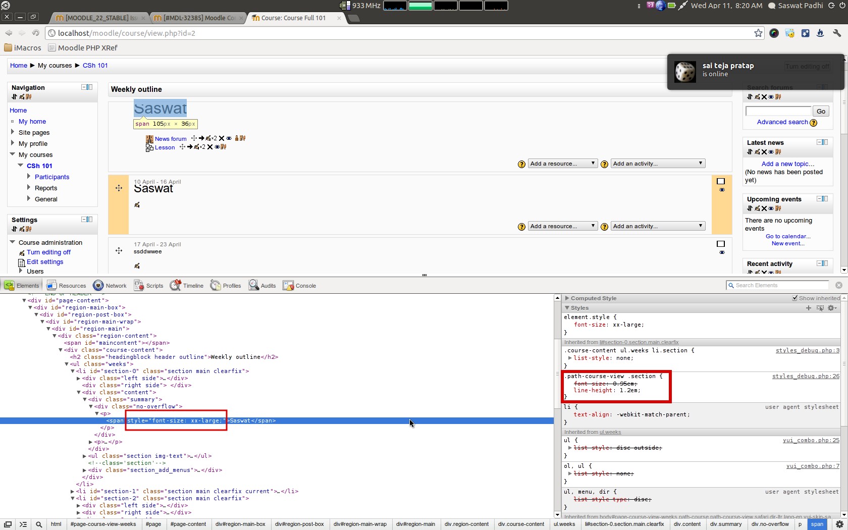
Task: Click the dock-to-window icon in DevTools status bar
Action: [x=8, y=524]
